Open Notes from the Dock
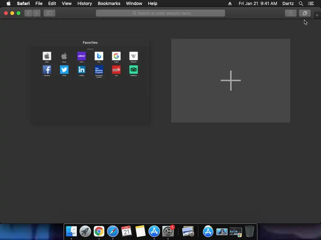 point(140,232)
